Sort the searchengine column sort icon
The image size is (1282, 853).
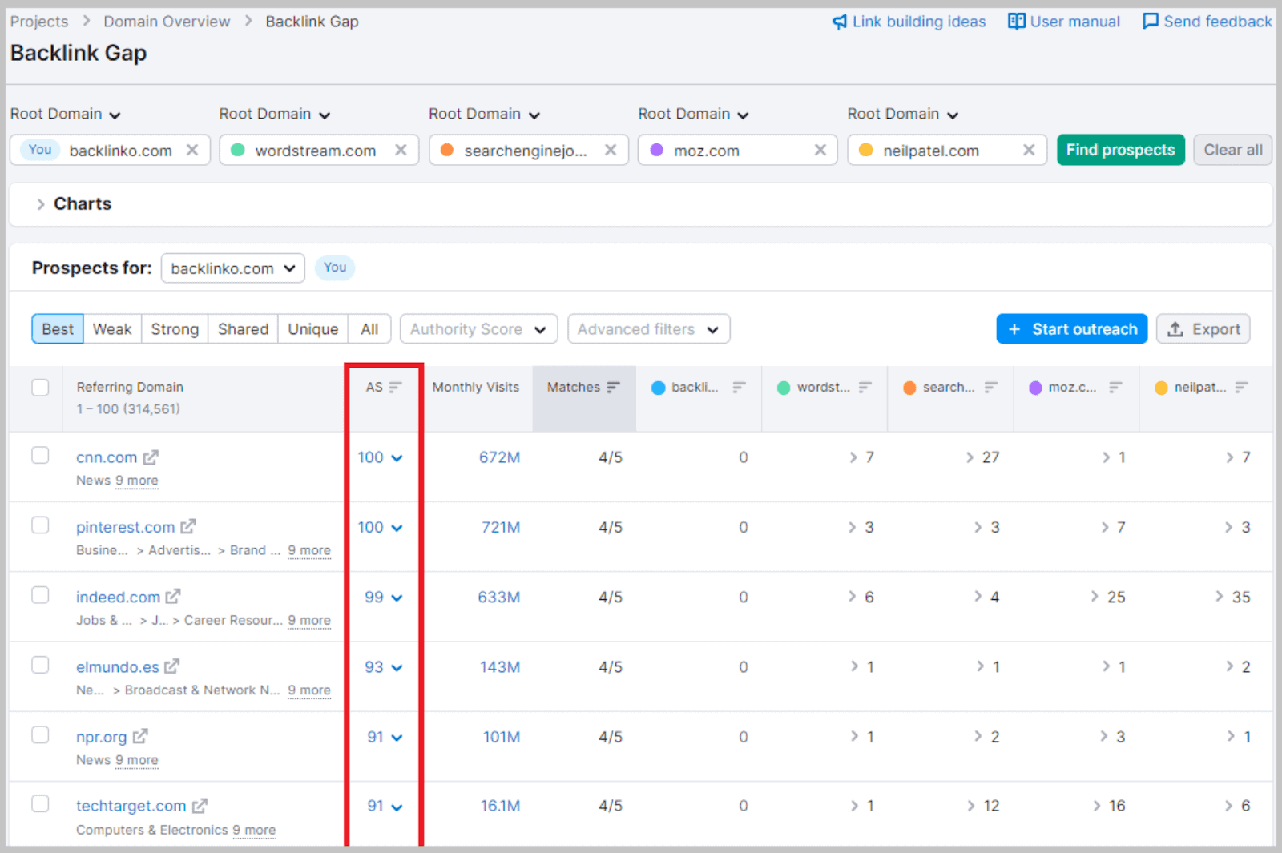click(991, 388)
